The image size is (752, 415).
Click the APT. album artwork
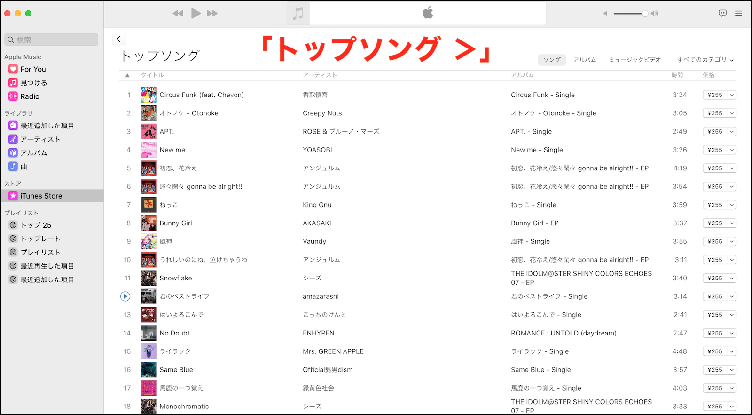149,132
